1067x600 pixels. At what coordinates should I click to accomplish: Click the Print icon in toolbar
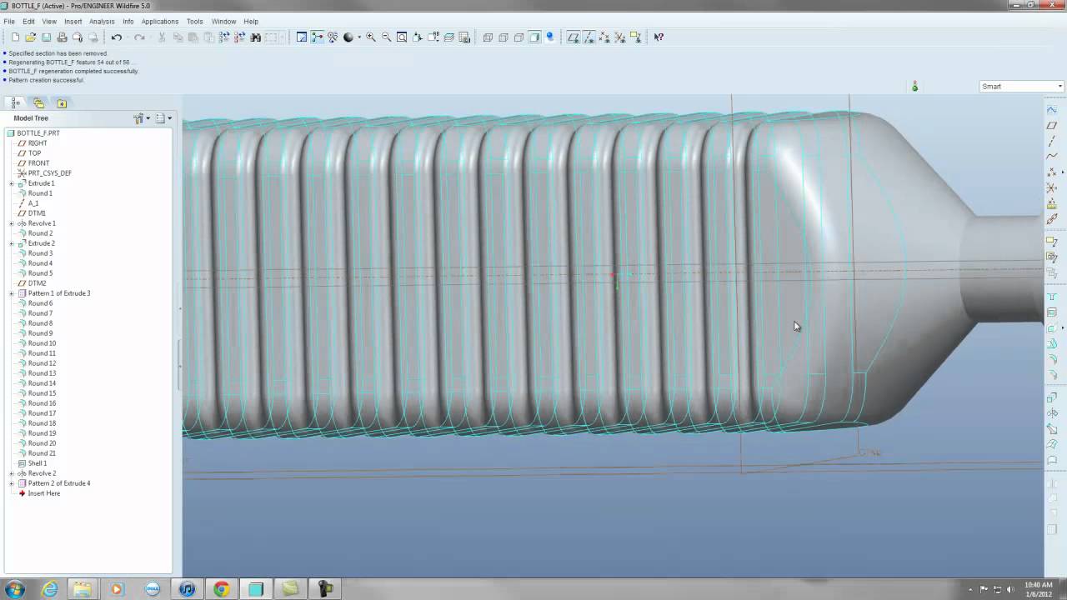[x=62, y=37]
